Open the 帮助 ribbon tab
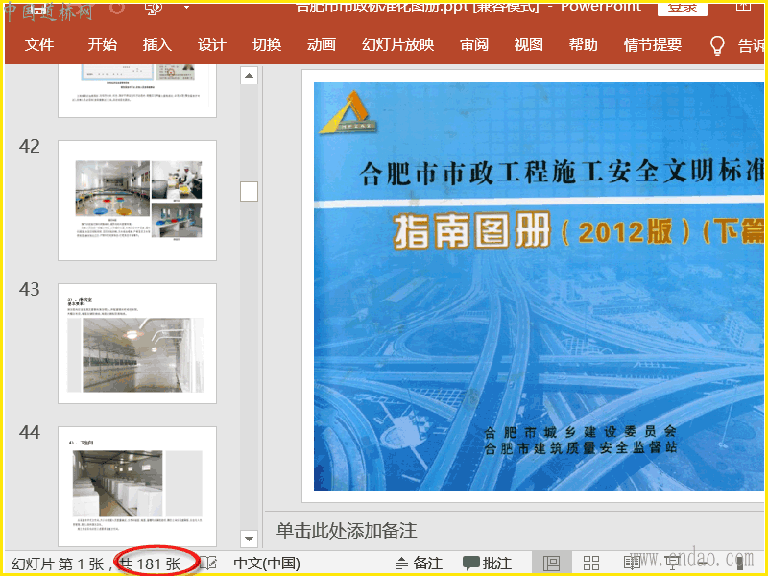The image size is (768, 576). pyautogui.click(x=584, y=45)
